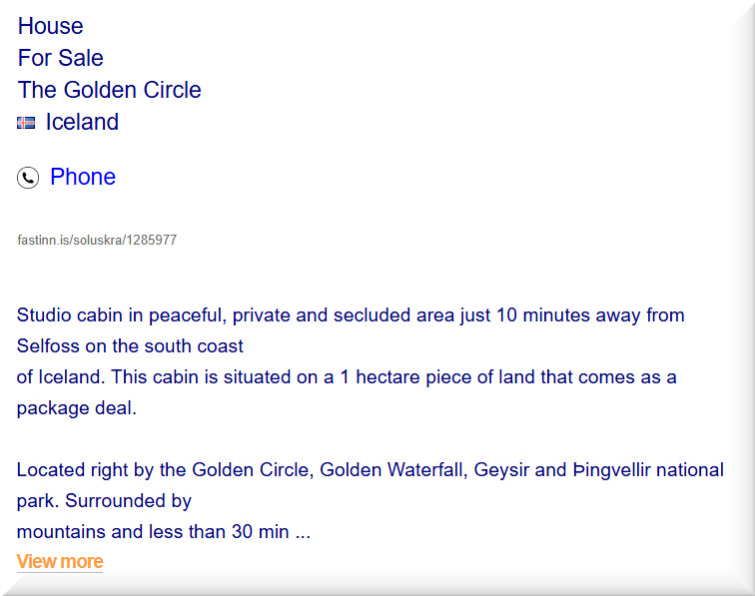The image size is (755, 596).
Task: Select the For Sale label
Action: (61, 58)
